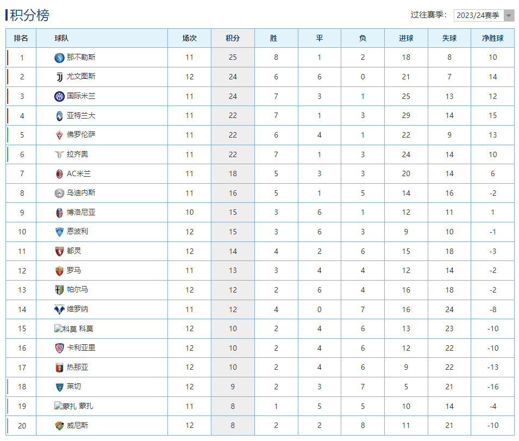519x441 pixels.
Task: Open the 乌迪内斯 team link
Action: pos(81,193)
